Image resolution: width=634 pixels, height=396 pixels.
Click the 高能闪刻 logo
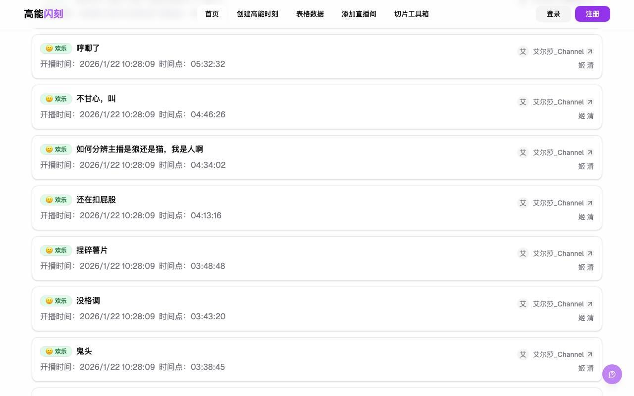pos(44,14)
